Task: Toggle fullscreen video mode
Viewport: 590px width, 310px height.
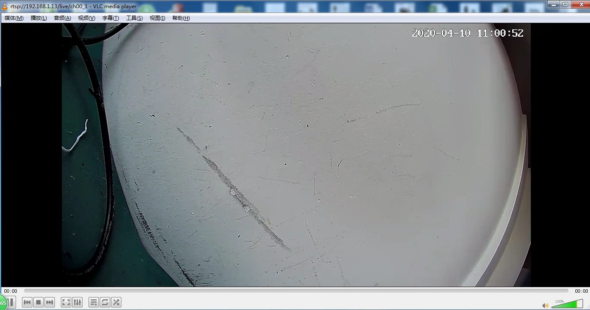Action: [66, 302]
